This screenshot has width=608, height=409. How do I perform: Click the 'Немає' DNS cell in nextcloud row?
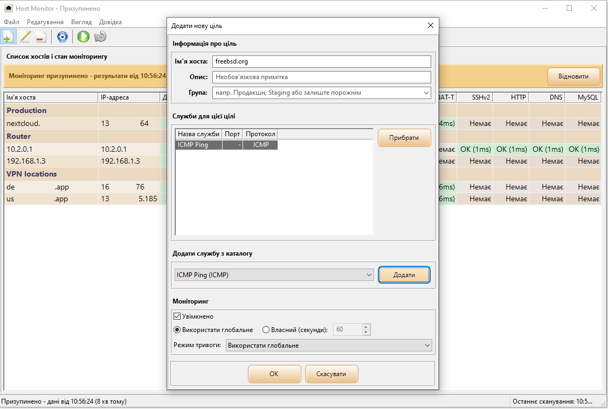[547, 124]
